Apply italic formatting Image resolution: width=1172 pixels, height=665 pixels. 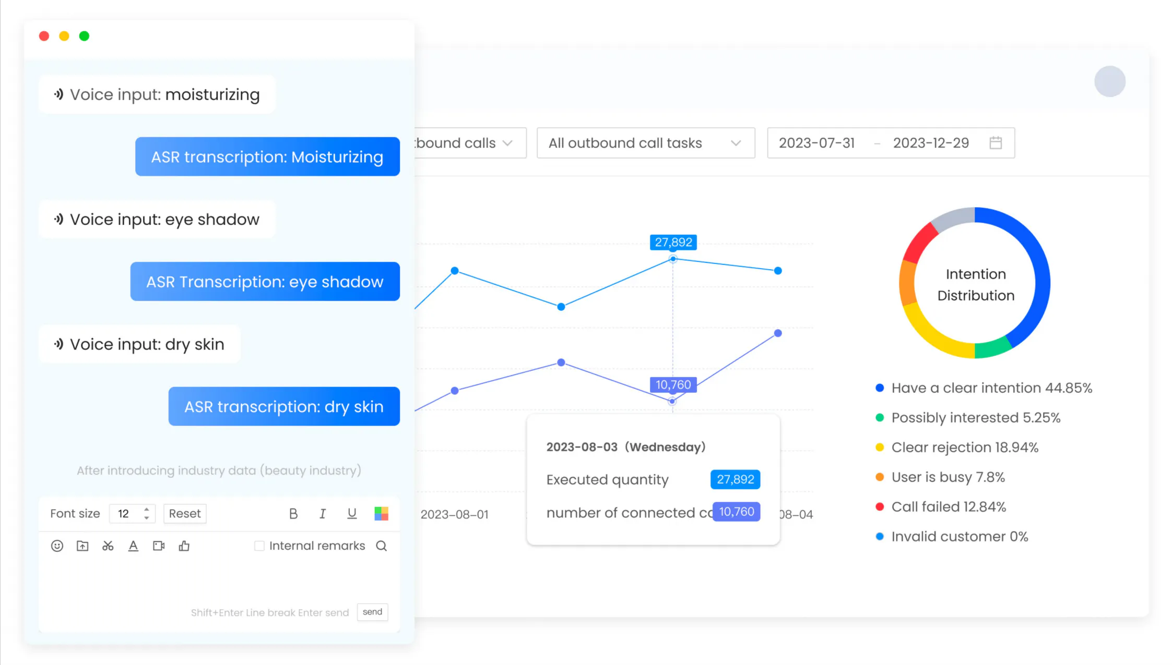pos(323,514)
